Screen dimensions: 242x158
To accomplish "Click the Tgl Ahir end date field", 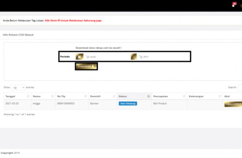I will click(x=160, y=57).
